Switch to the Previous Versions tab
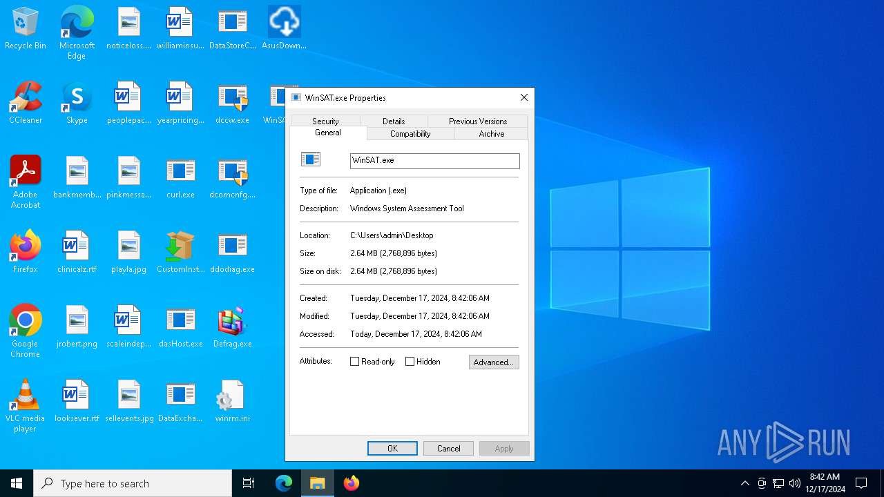This screenshot has width=884, height=497. [x=478, y=121]
